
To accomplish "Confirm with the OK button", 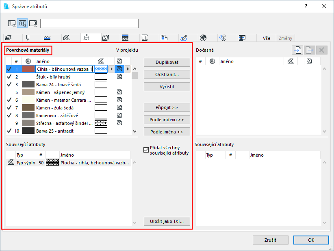I will [x=311, y=240].
